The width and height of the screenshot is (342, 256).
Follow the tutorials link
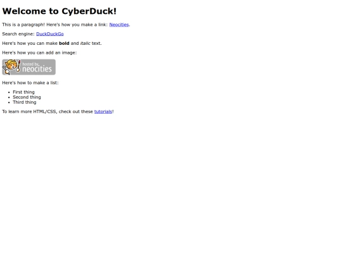click(103, 112)
